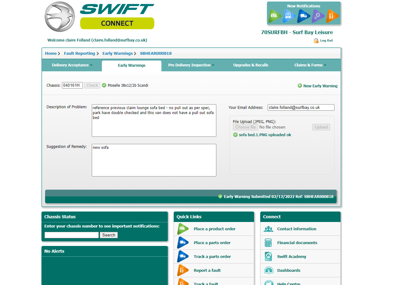Click the tools icon beside Report a fault
Viewport: 398px width, 285px height.
click(183, 270)
